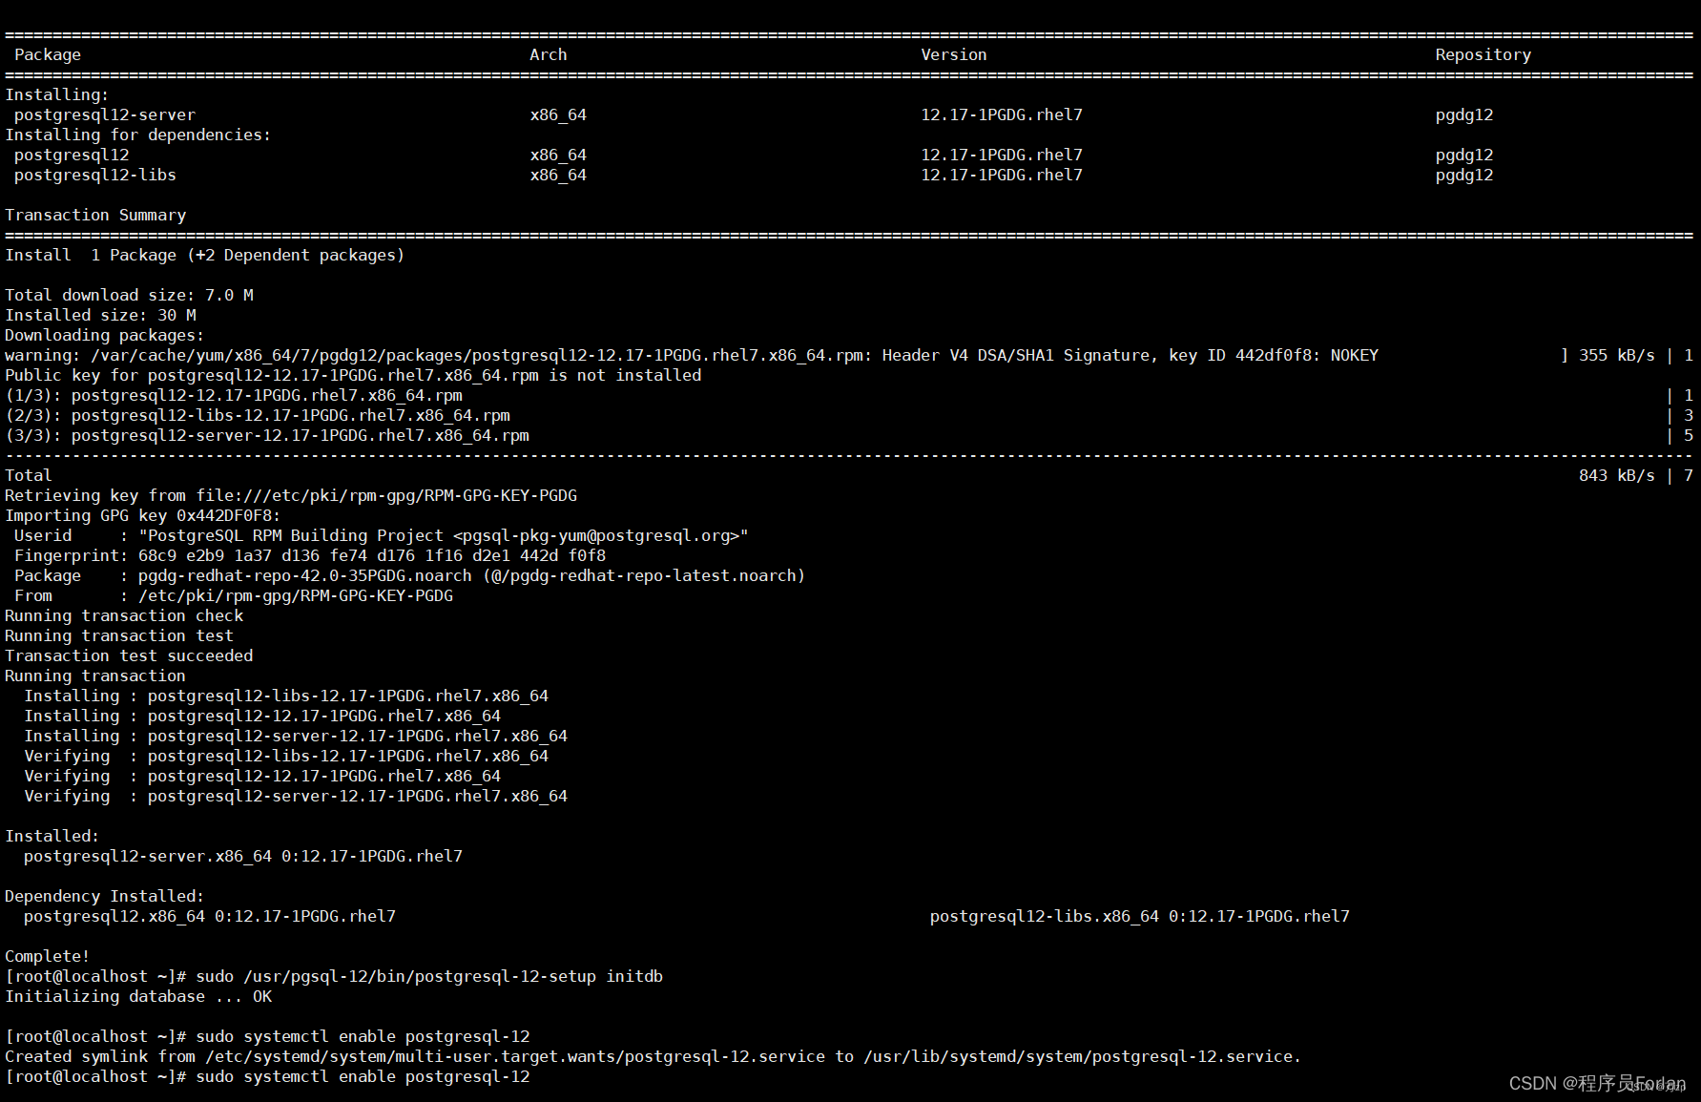Click the pgdg-redhat-repo-42.0-35PGDG.noarch line

pyautogui.click(x=410, y=575)
